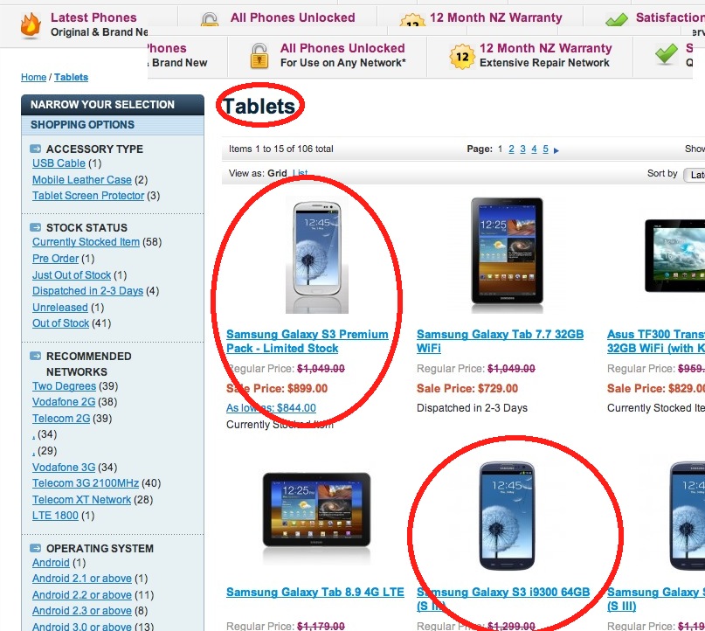Click the As low as $844.00 link

tap(271, 408)
